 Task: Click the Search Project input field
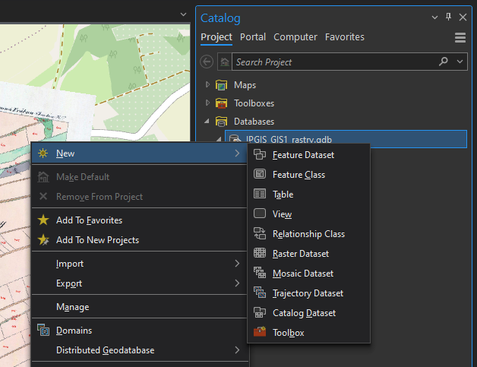[x=334, y=62]
